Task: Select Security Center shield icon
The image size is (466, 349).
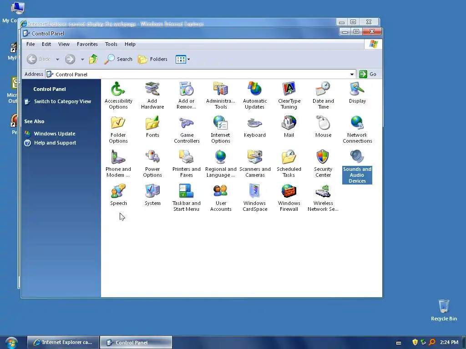Action: tap(323, 164)
